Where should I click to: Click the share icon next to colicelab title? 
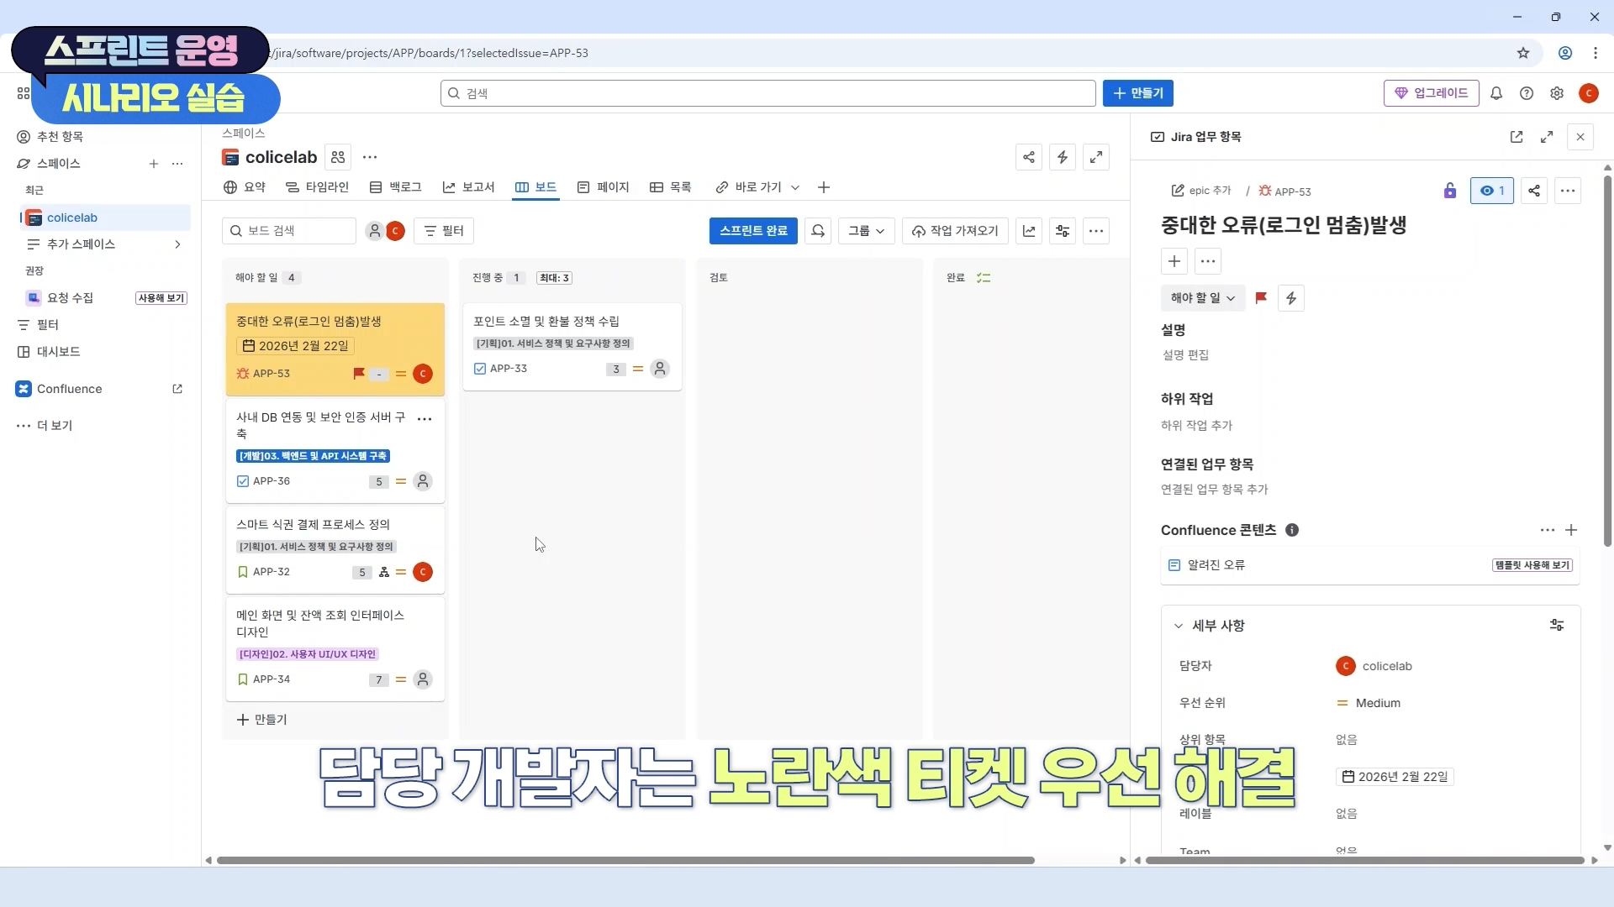coord(1029,157)
